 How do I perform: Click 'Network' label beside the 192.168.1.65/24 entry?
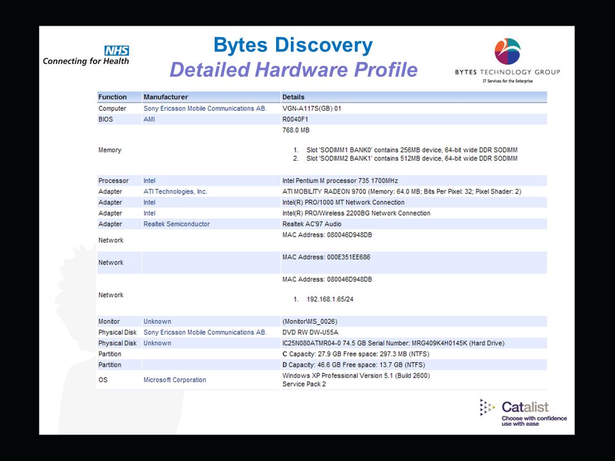[x=111, y=295]
